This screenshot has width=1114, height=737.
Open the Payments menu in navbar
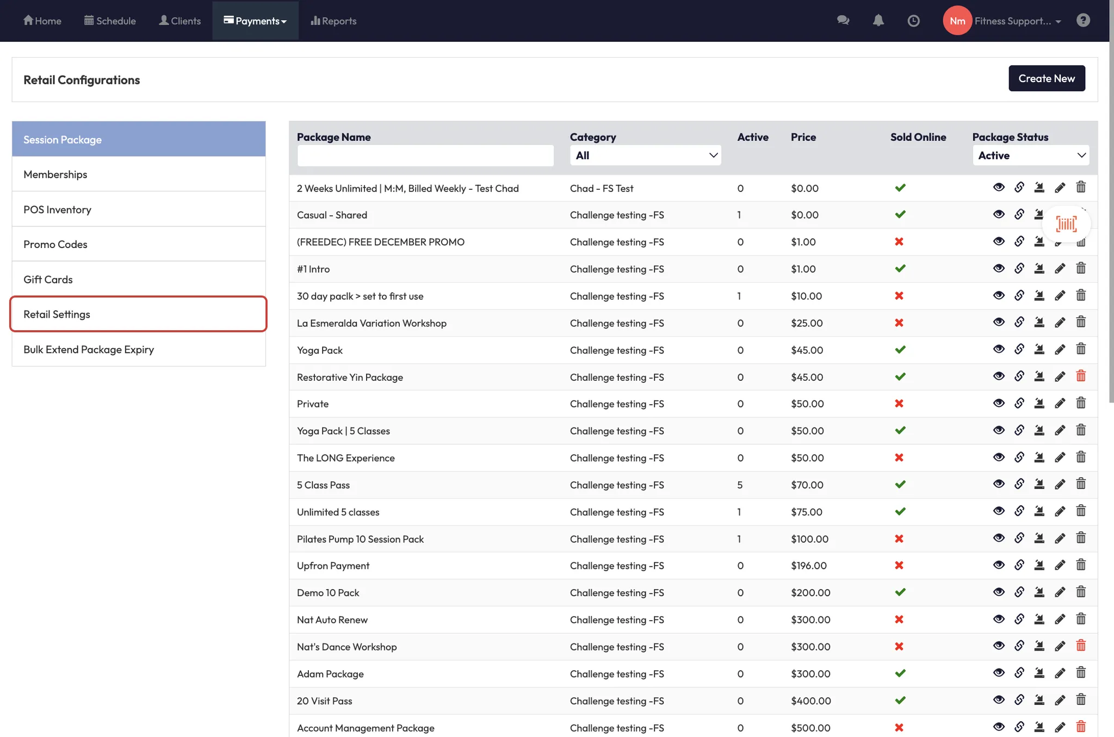point(255,21)
